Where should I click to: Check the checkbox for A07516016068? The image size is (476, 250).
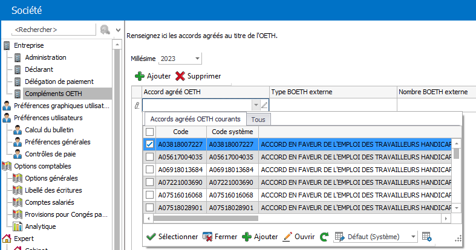149,195
